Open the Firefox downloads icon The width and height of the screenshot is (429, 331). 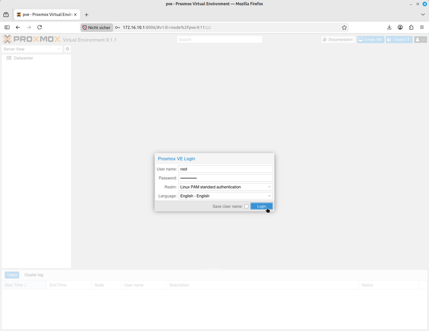(x=389, y=27)
